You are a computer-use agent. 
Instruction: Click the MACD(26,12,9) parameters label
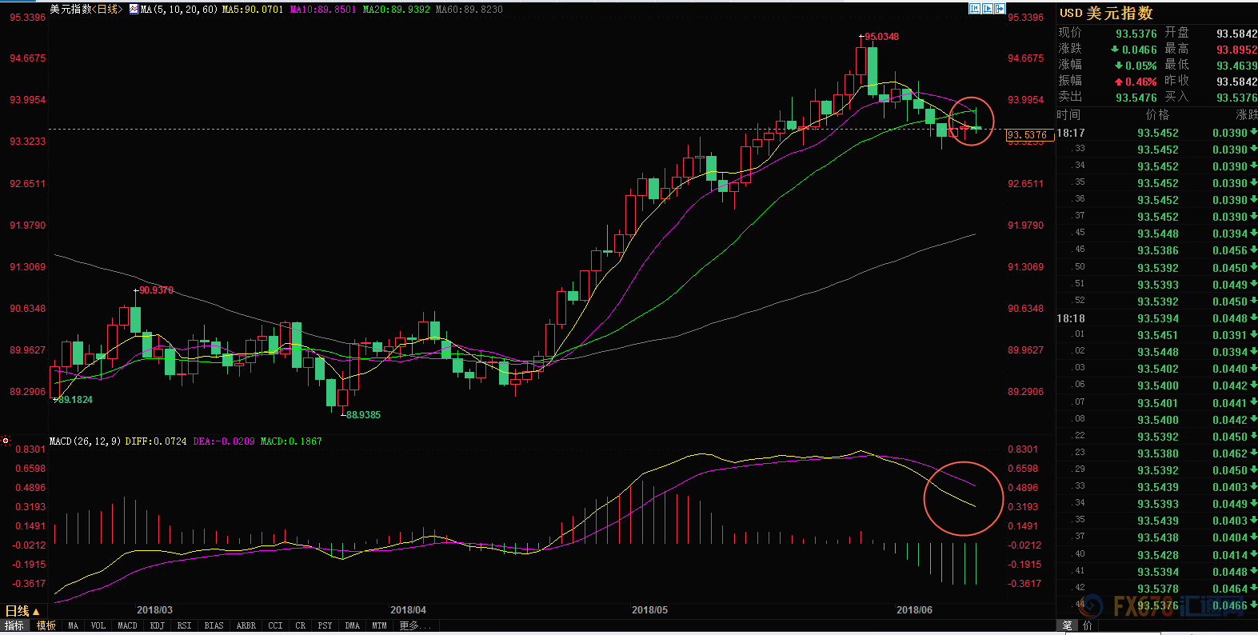click(86, 441)
